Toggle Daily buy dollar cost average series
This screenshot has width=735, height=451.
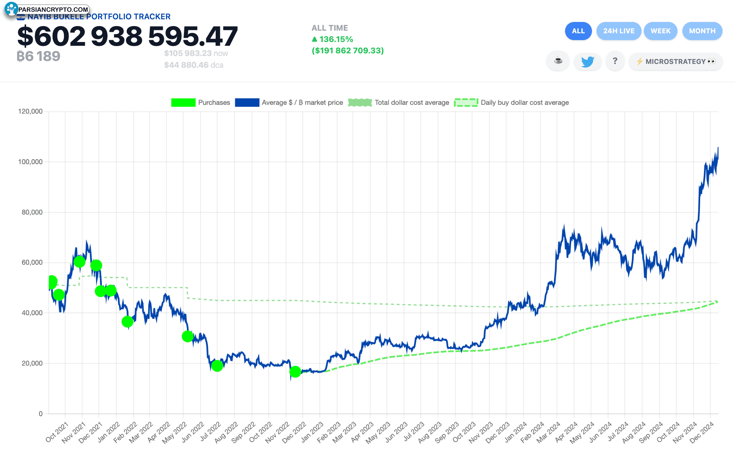[x=511, y=103]
